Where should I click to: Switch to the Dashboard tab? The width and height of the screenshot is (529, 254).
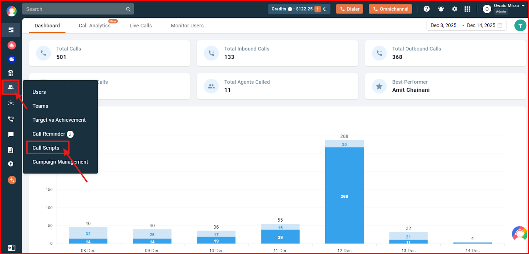click(47, 25)
